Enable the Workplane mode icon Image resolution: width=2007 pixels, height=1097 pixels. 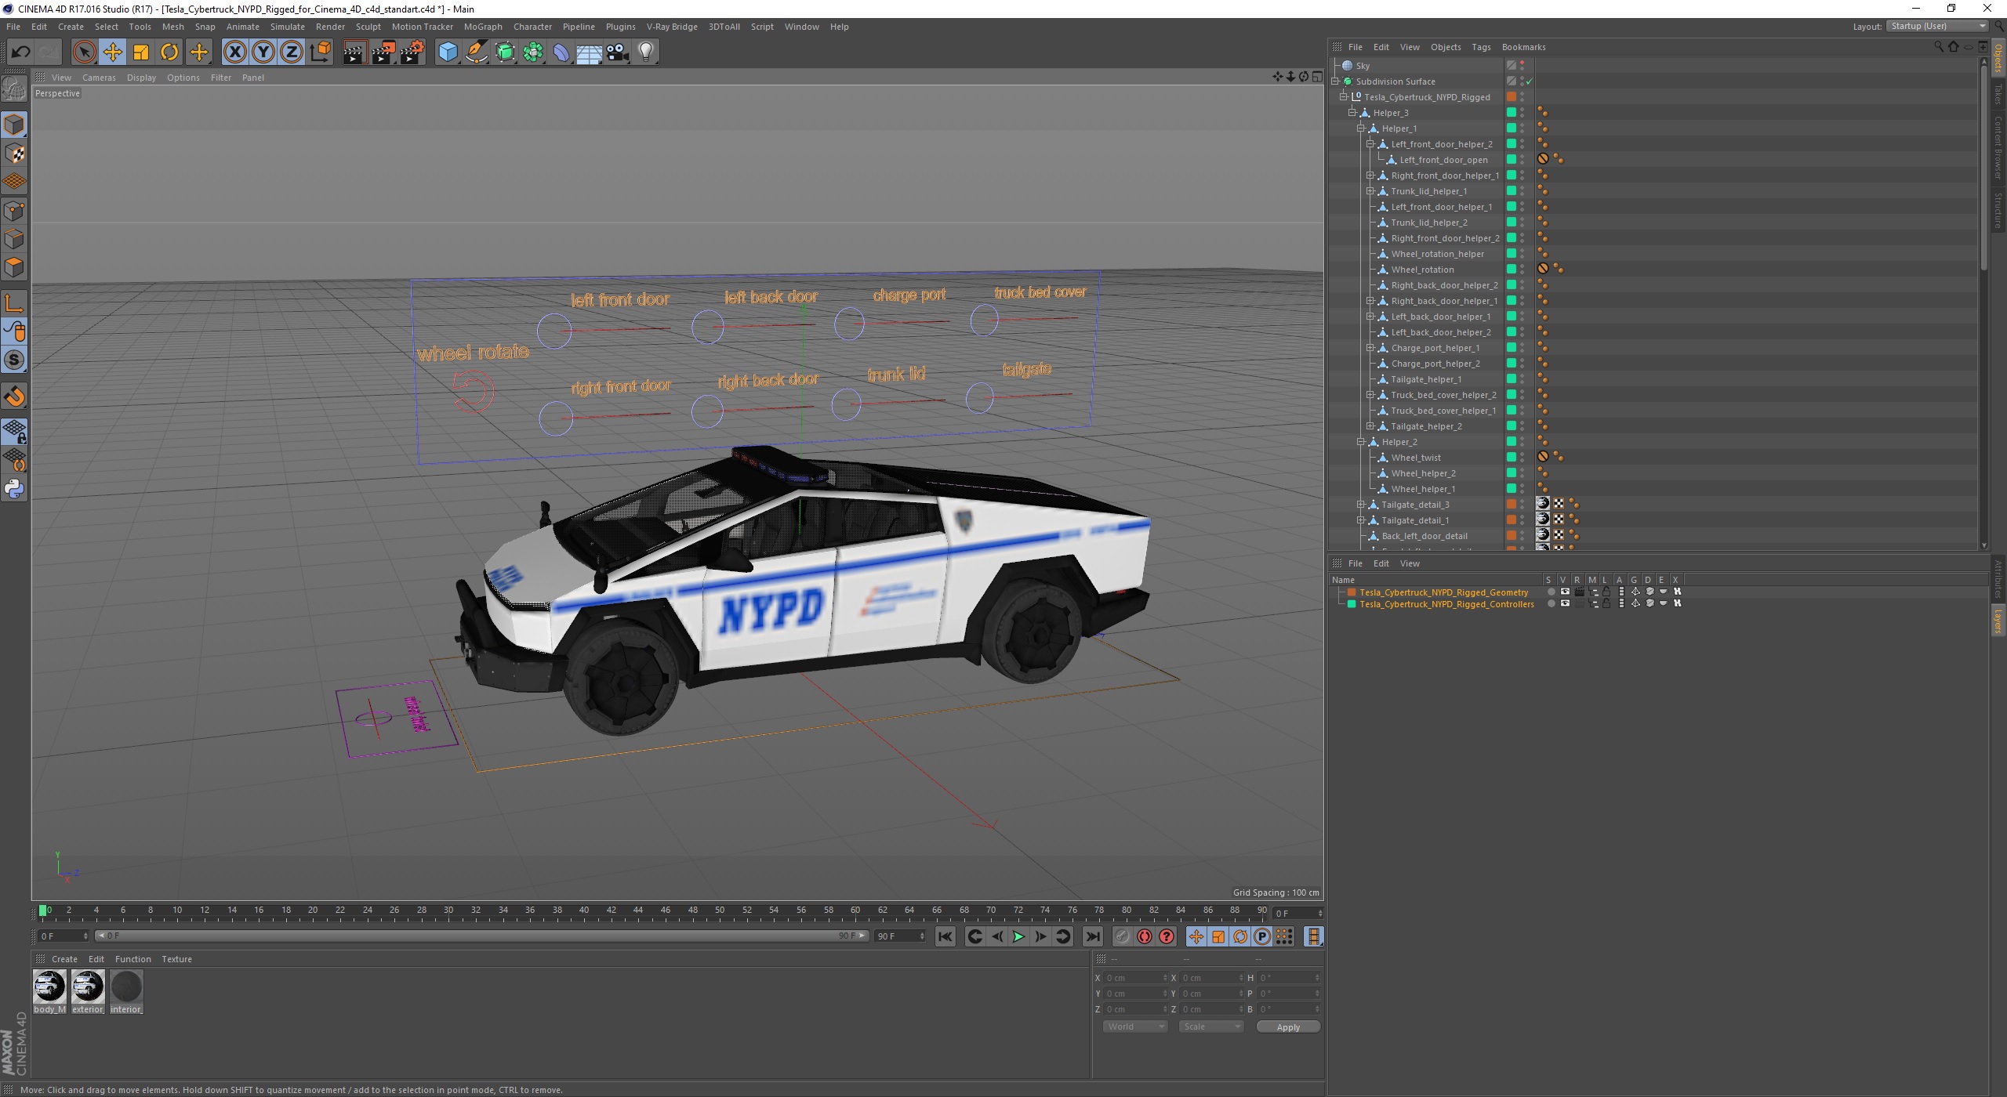[x=14, y=182]
